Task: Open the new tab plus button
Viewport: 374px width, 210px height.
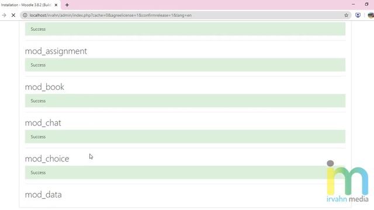Action: pos(67,5)
